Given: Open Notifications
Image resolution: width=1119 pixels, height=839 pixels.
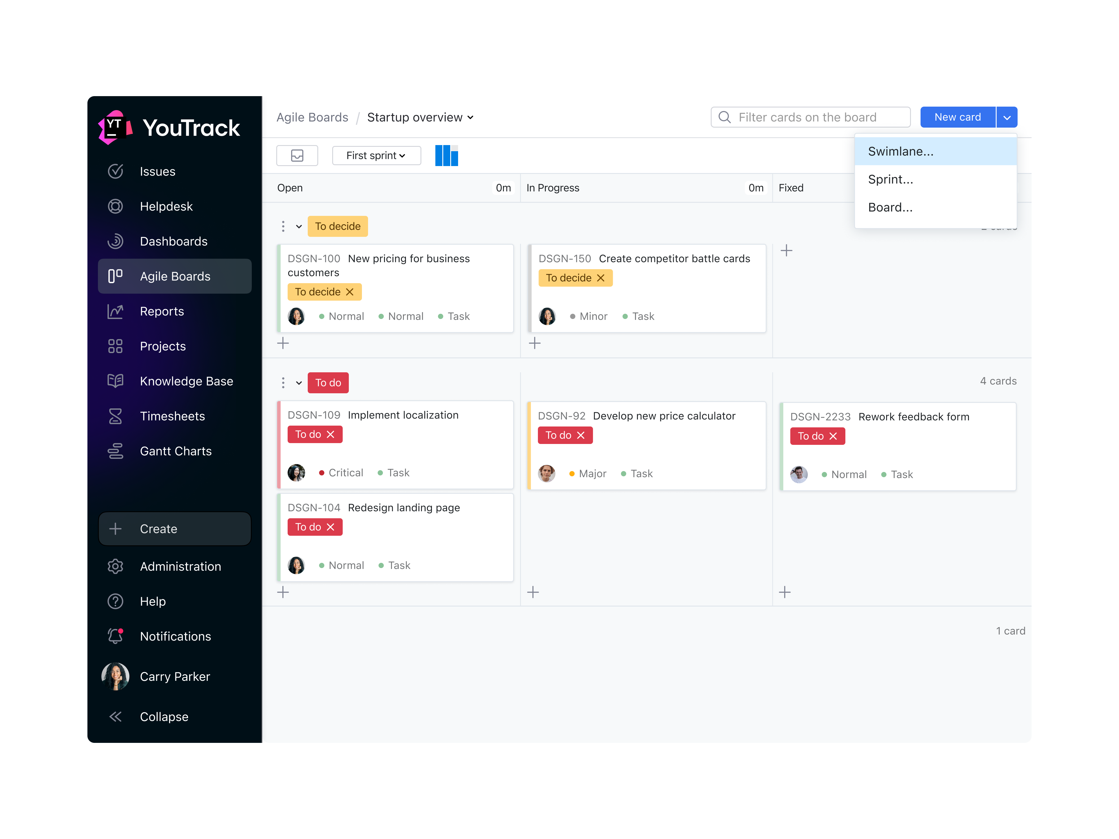Looking at the screenshot, I should click(x=175, y=636).
